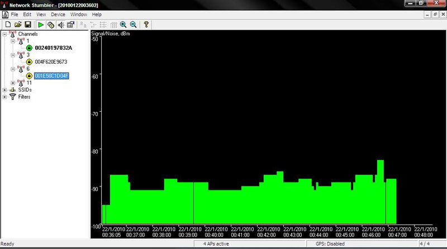Select access point 00240197832A

pyautogui.click(x=54, y=48)
